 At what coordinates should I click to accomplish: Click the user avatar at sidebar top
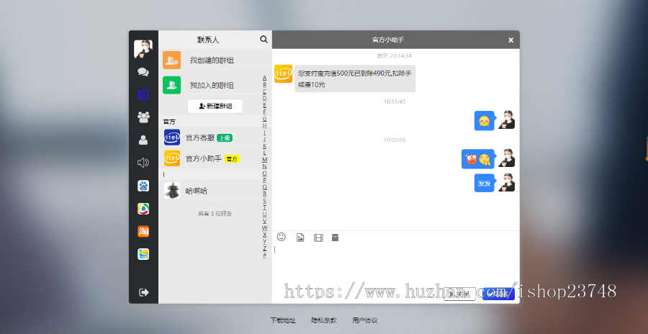pyautogui.click(x=143, y=49)
